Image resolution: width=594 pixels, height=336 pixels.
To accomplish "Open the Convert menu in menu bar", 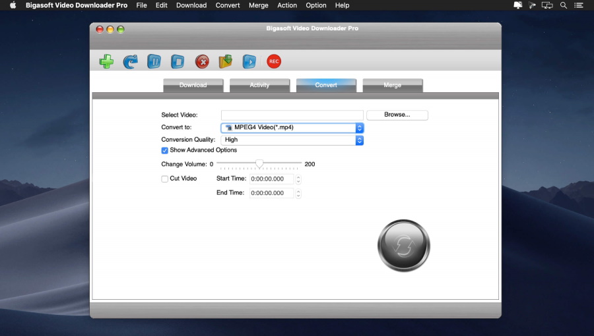I will (228, 5).
